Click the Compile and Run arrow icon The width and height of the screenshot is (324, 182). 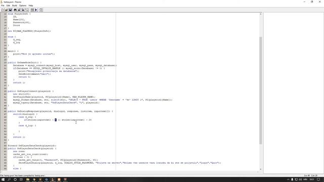(36, 10)
